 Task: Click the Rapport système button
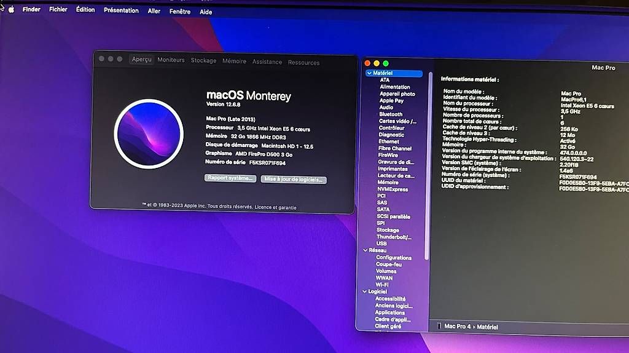(x=230, y=178)
